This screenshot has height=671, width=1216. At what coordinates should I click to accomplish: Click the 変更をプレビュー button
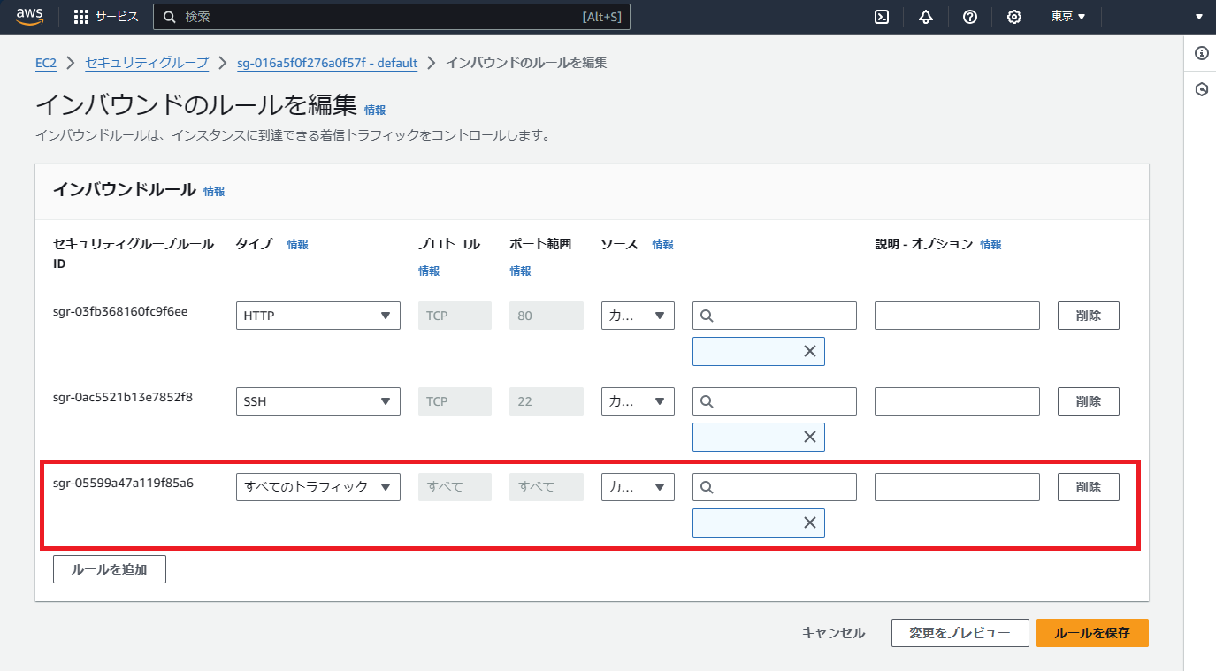click(960, 633)
